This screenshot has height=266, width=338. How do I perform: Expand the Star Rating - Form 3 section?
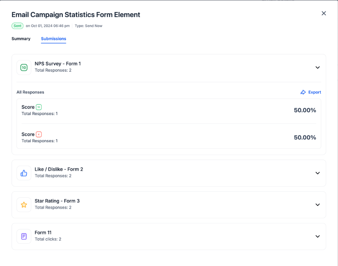tap(318, 205)
